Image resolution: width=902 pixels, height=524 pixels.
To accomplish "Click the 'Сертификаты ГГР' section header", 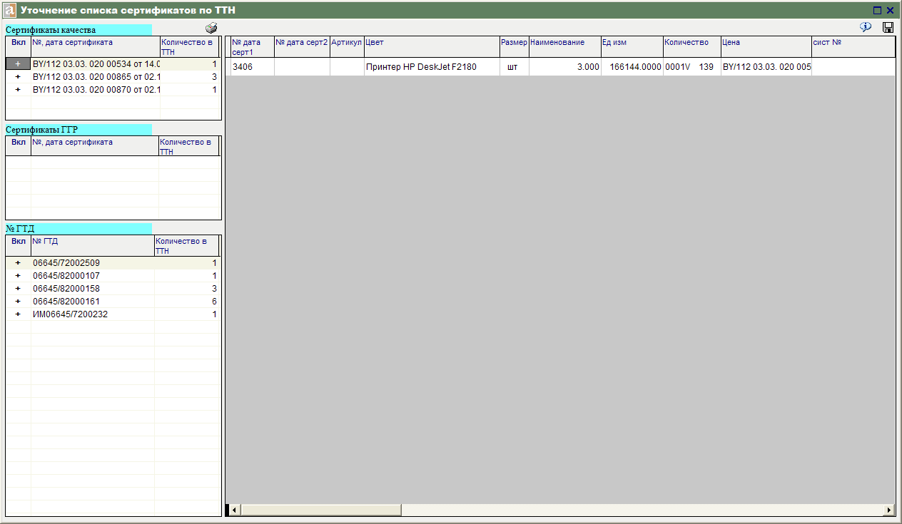I will coord(78,130).
